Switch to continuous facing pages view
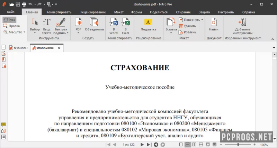The image size is (277, 148). coord(201,145)
